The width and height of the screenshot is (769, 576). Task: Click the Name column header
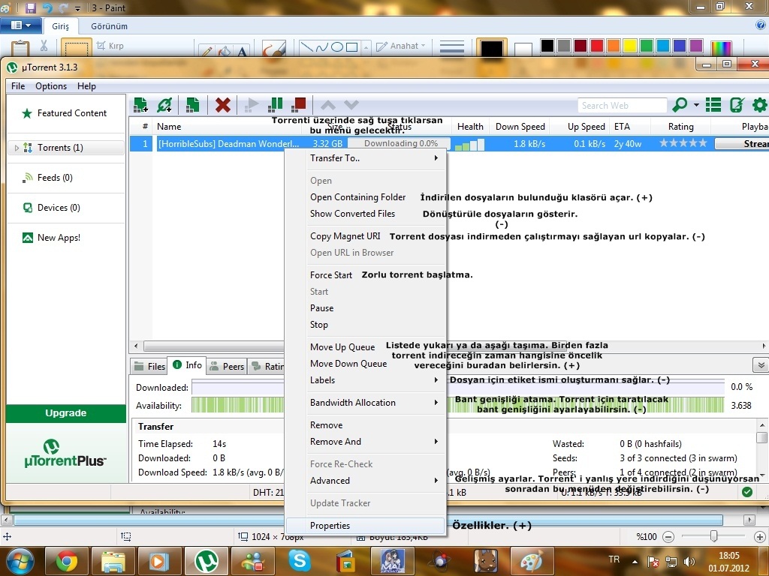click(169, 126)
